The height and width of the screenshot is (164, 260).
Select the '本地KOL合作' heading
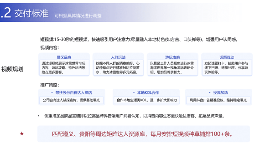click(148, 92)
